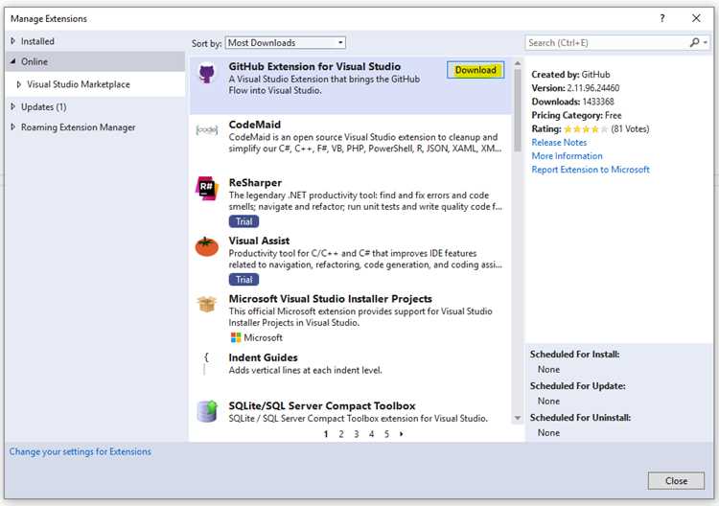Click the Downloads 1433368 value
This screenshot has width=719, height=506.
(598, 102)
